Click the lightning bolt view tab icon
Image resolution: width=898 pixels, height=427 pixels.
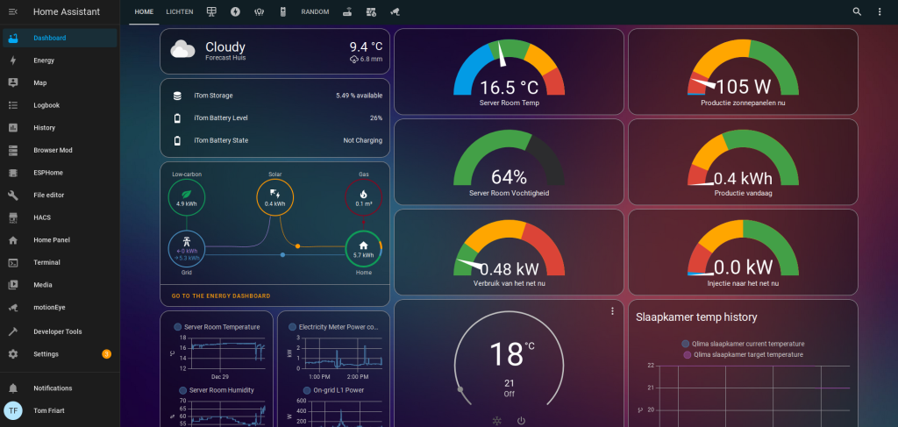click(x=235, y=12)
